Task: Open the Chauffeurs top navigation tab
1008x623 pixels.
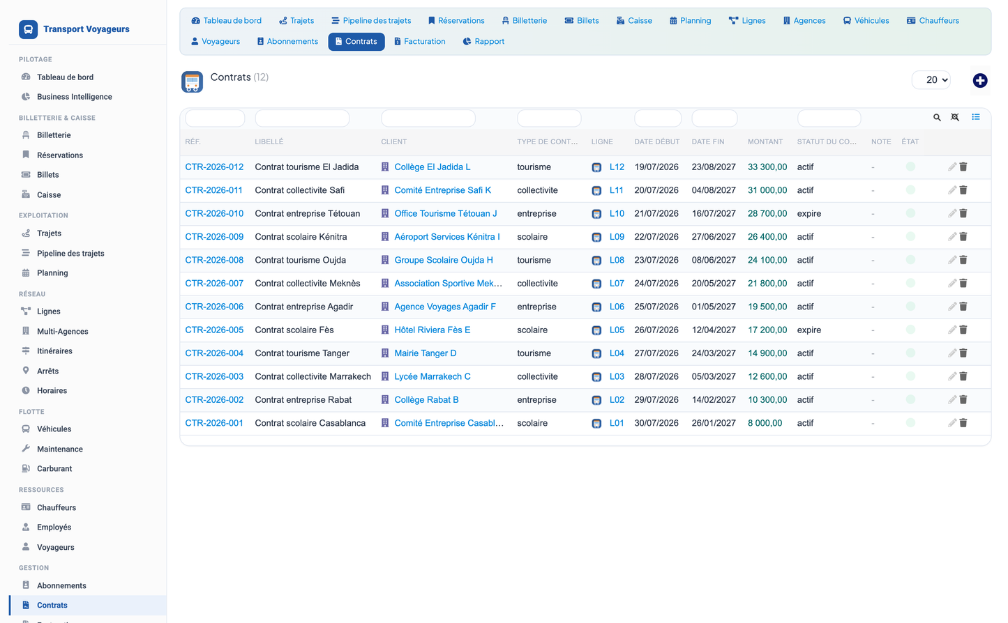Action: pos(933,21)
